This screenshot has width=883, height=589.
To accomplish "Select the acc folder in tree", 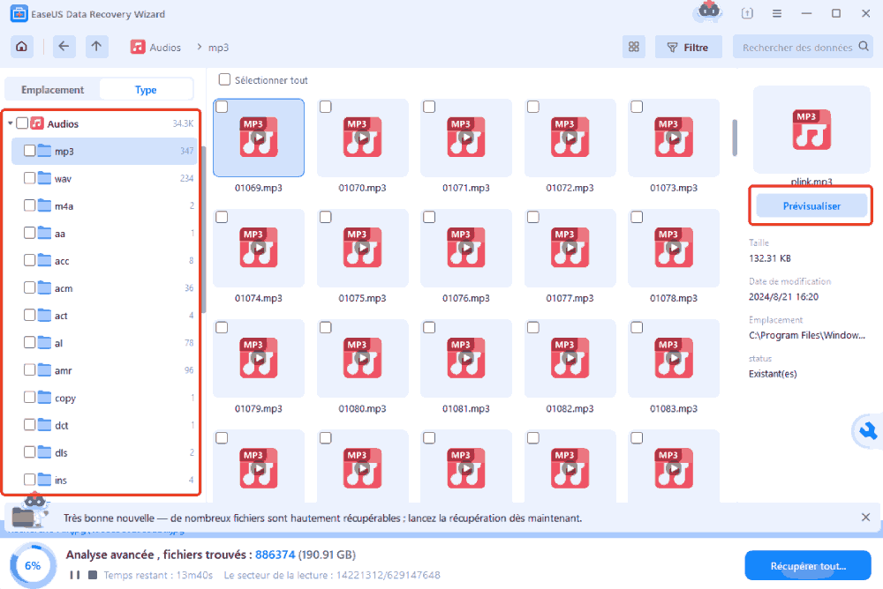I will point(104,260).
